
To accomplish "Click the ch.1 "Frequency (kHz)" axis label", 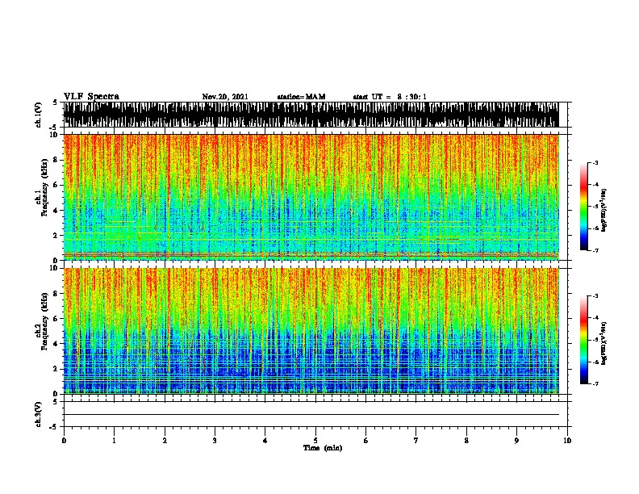I will (x=44, y=187).
